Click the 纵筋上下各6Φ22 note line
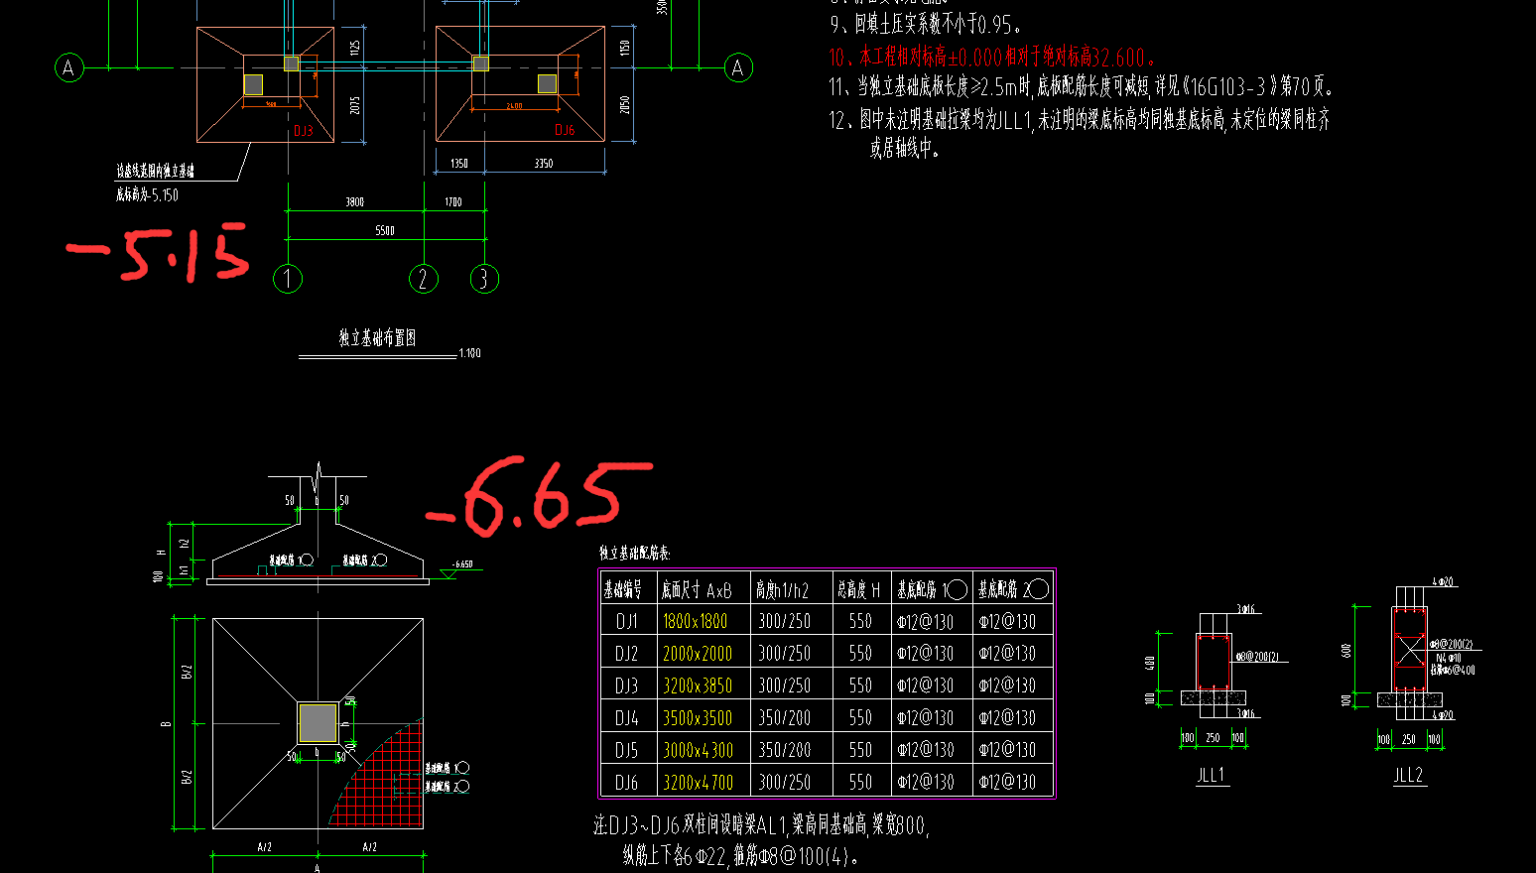Screen dimensions: 1536x873 (740, 856)
